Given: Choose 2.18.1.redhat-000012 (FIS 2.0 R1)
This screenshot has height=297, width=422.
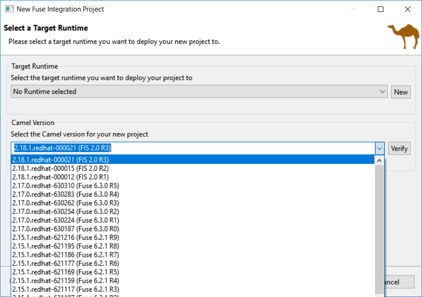Looking at the screenshot, I should point(61,177).
